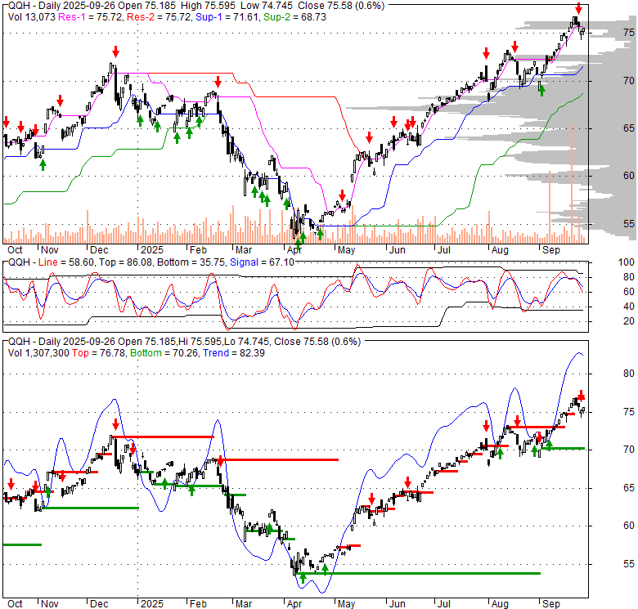Click 'Open 75.185' in the top chart title

[148, 6]
